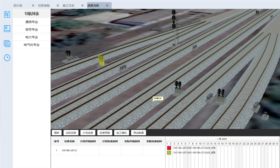Image resolution: width=280 pixels, height=168 pixels.
Task: Select the yellow signal model on track
Action: point(101,61)
